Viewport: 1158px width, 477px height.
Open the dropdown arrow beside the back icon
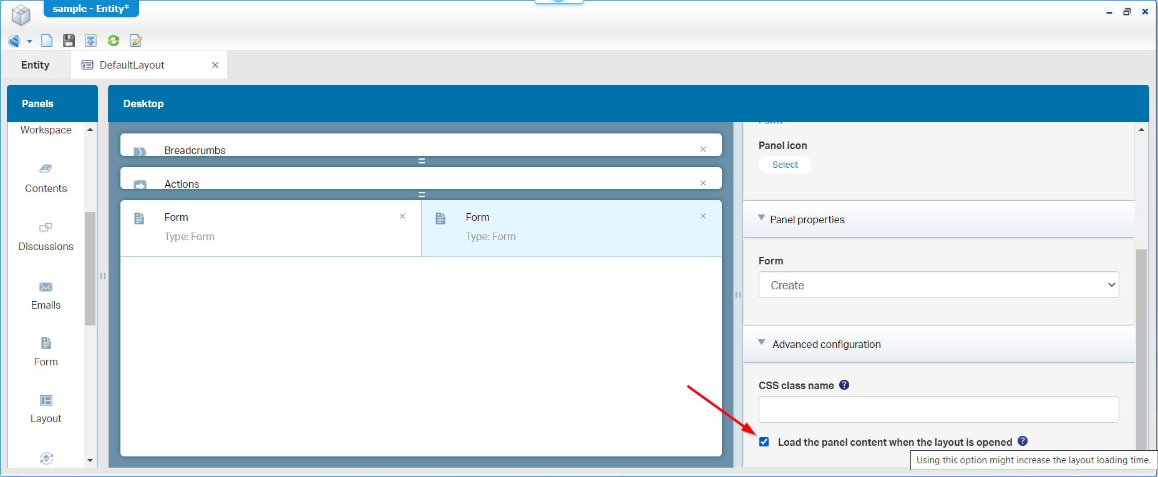coord(29,42)
